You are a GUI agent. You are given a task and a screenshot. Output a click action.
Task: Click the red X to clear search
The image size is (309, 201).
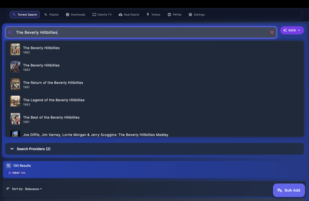[272, 32]
